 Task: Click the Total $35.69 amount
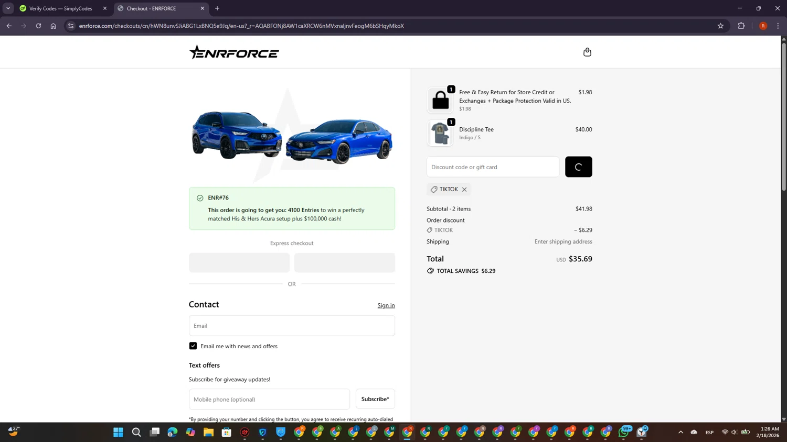580,259
